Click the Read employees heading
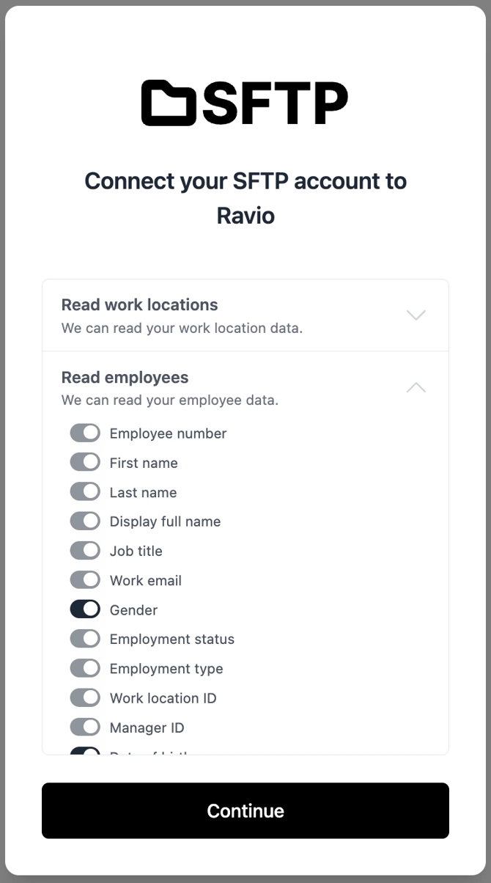The width and height of the screenshot is (491, 883). click(125, 378)
